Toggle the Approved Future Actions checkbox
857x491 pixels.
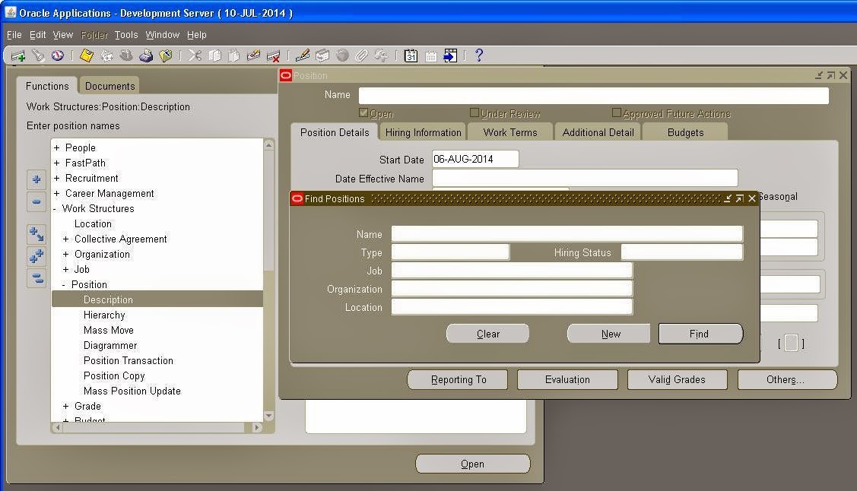[616, 112]
